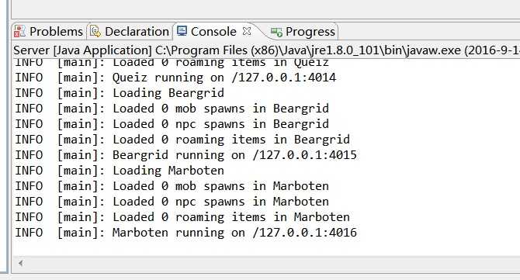Click the mob spawns in Beargrid line
The width and height of the screenshot is (520, 280).
172,109
